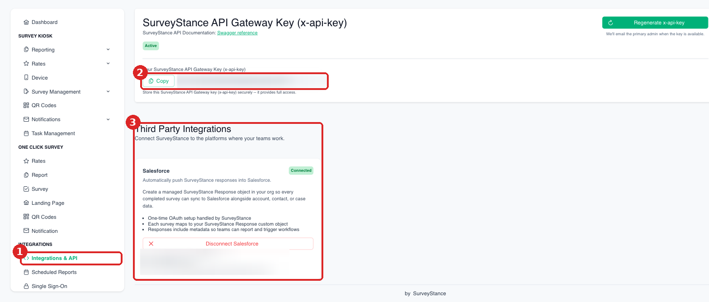
Task: Expand the Reporting submenu chevron
Action: pos(108,49)
